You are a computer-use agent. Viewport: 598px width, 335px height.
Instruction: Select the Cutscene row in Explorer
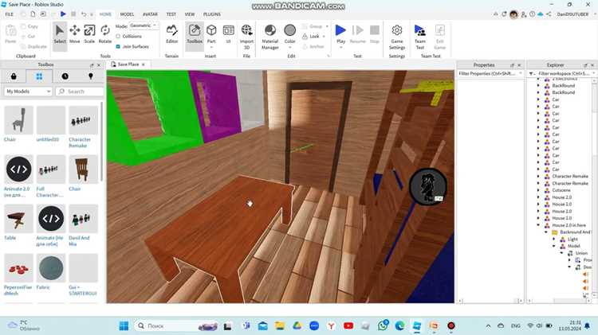click(561, 190)
